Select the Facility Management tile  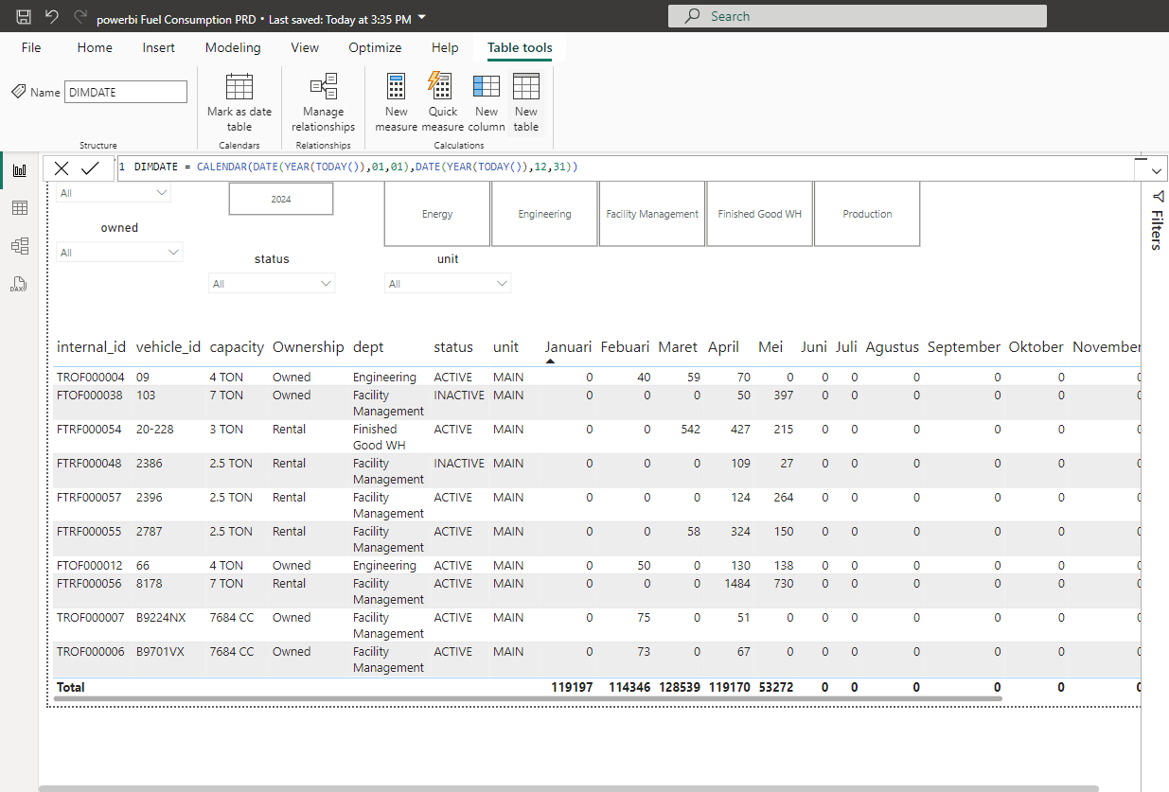pos(652,214)
